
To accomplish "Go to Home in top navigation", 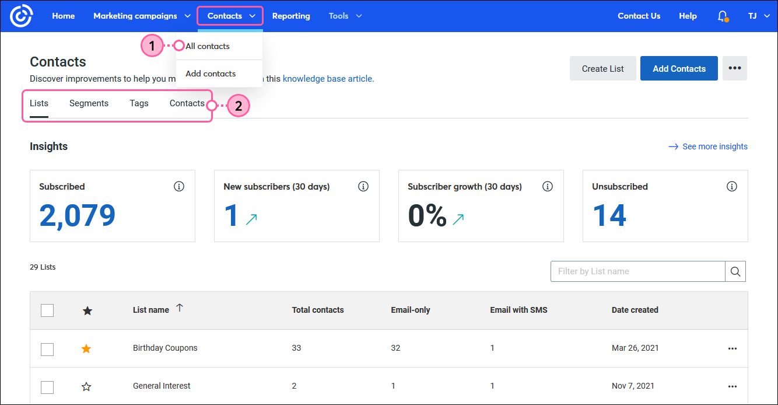I will (64, 16).
